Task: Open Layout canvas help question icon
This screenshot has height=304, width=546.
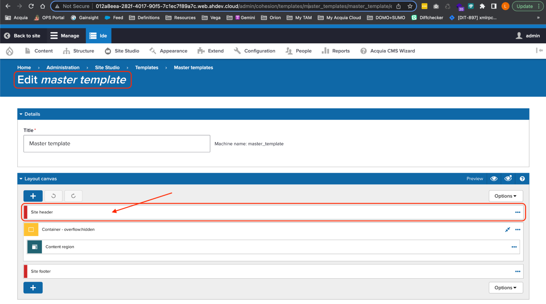Action: click(x=522, y=179)
